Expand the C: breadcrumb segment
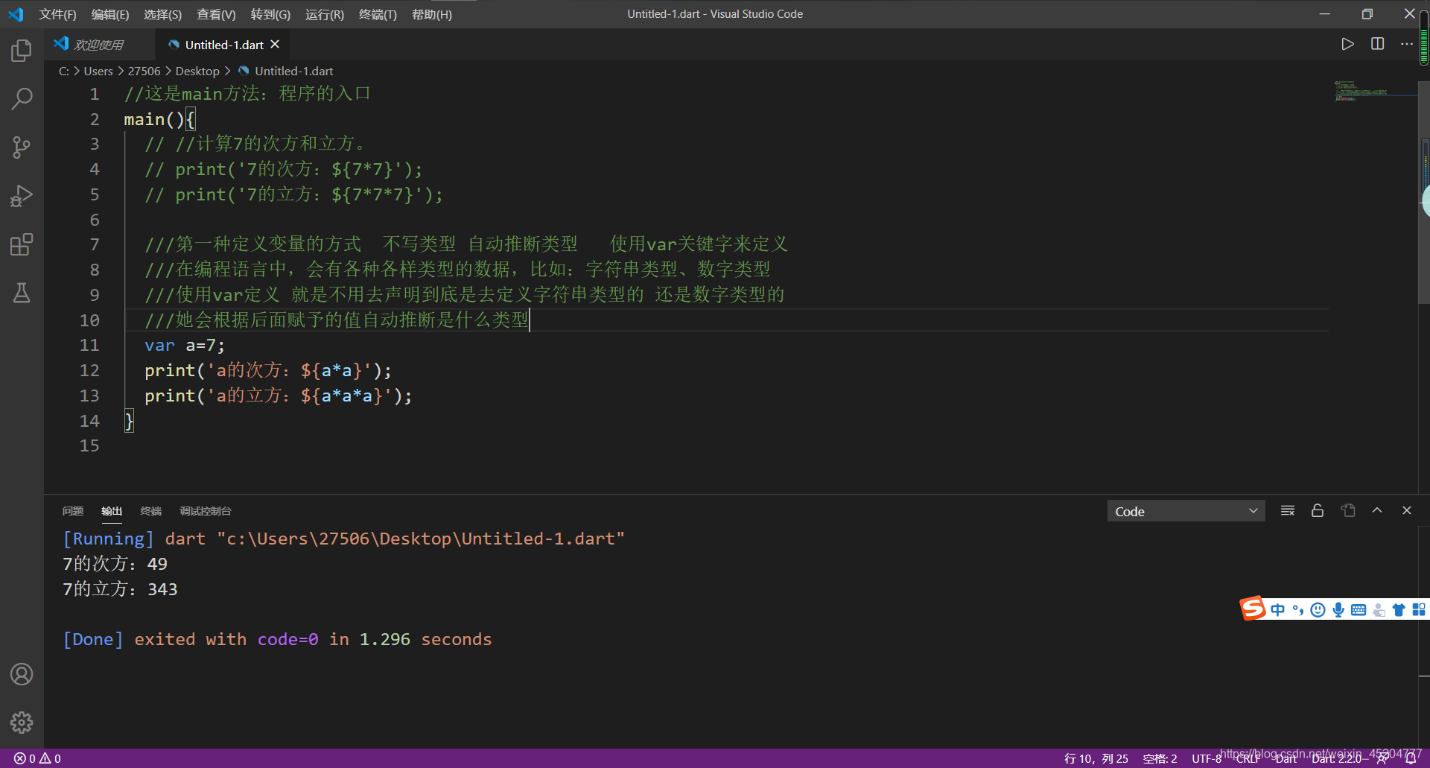Screen dimensions: 1430x768 64,71
